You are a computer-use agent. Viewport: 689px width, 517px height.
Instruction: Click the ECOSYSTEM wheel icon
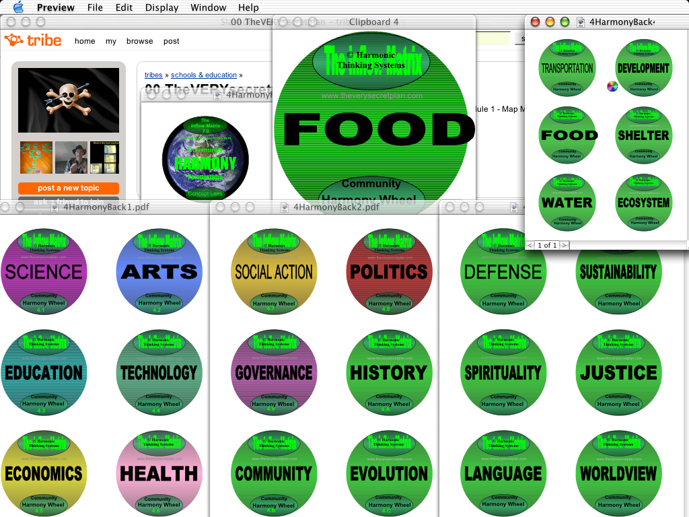644,202
